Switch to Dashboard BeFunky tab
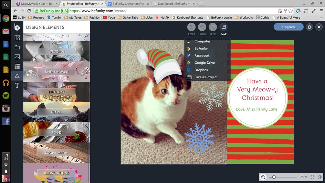 [174, 3]
